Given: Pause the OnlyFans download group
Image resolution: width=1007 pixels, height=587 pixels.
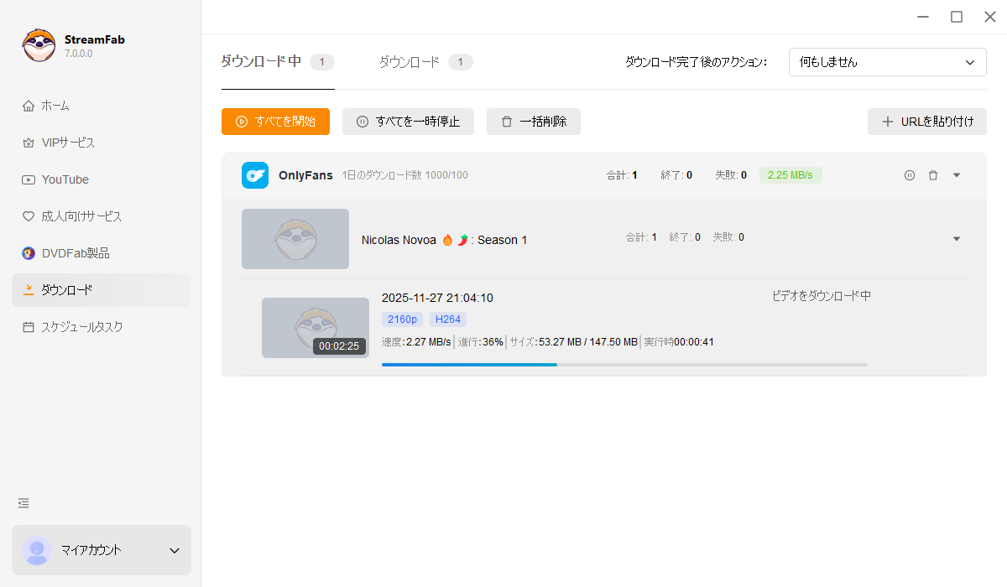Looking at the screenshot, I should [909, 175].
